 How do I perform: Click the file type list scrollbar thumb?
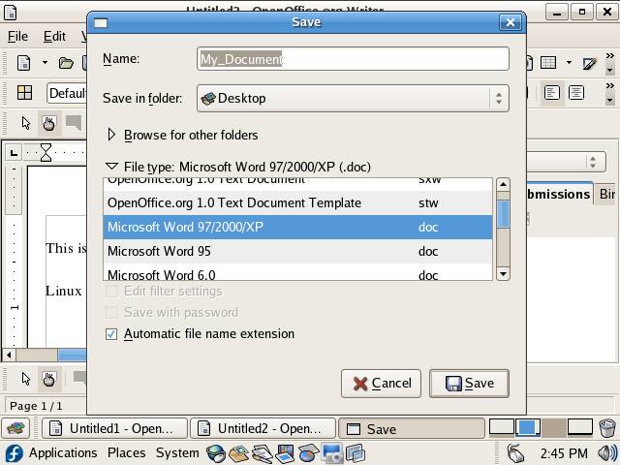tap(503, 213)
